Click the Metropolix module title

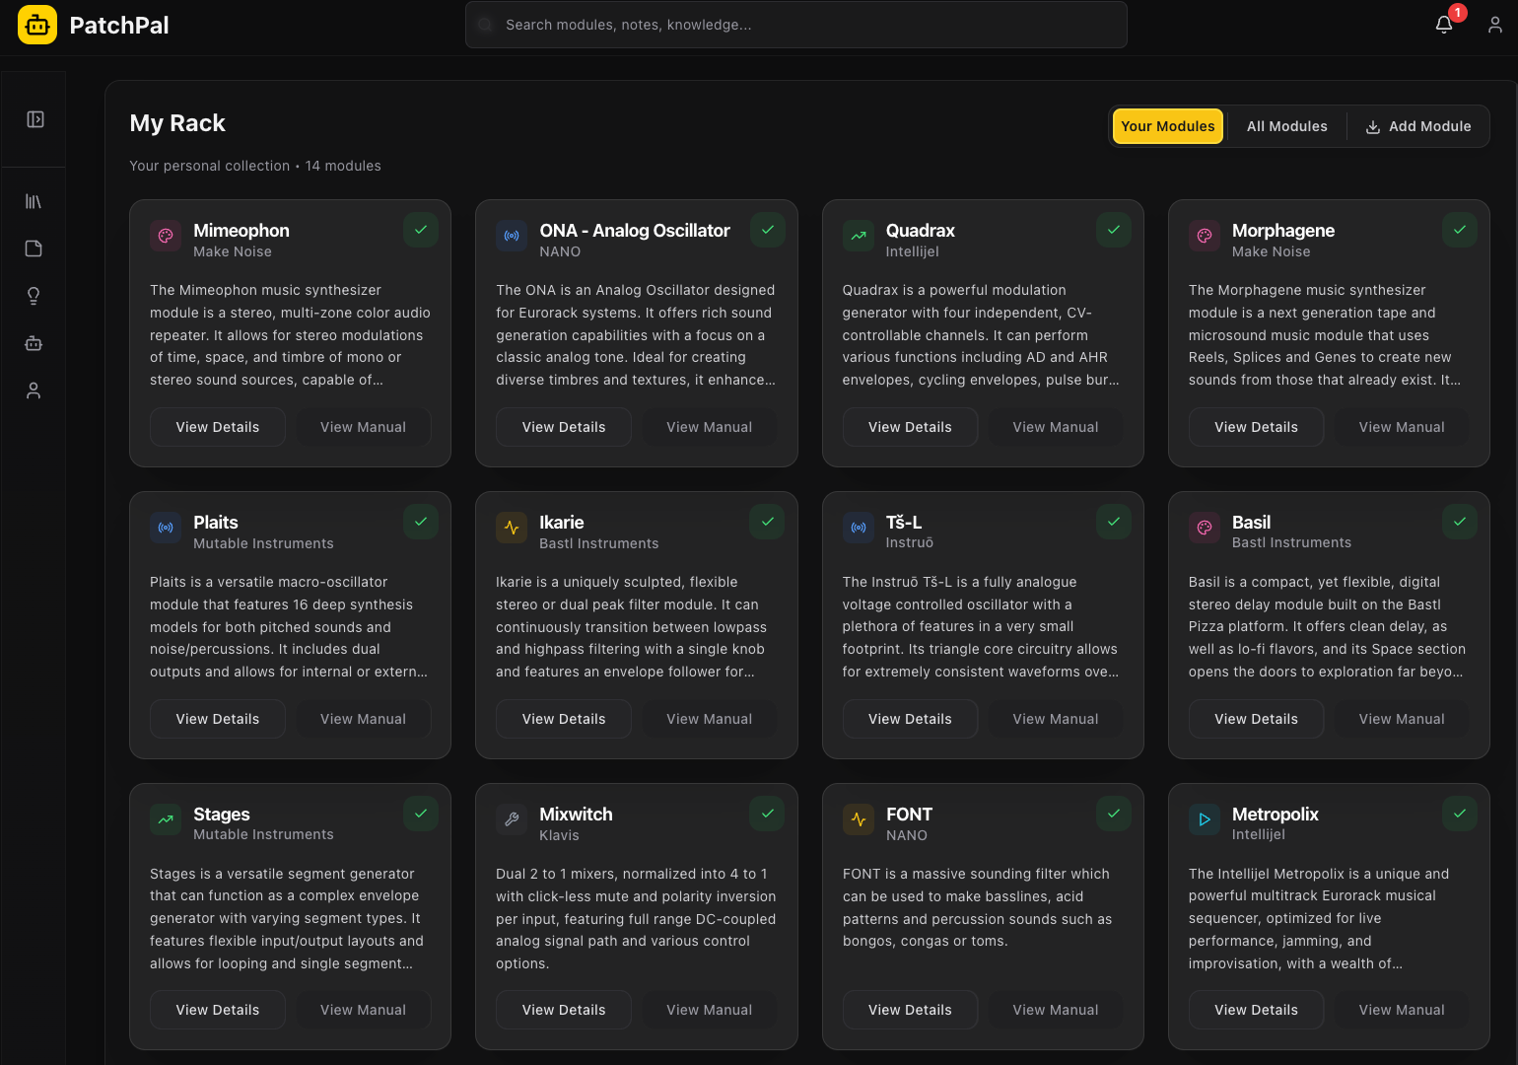[1276, 814]
